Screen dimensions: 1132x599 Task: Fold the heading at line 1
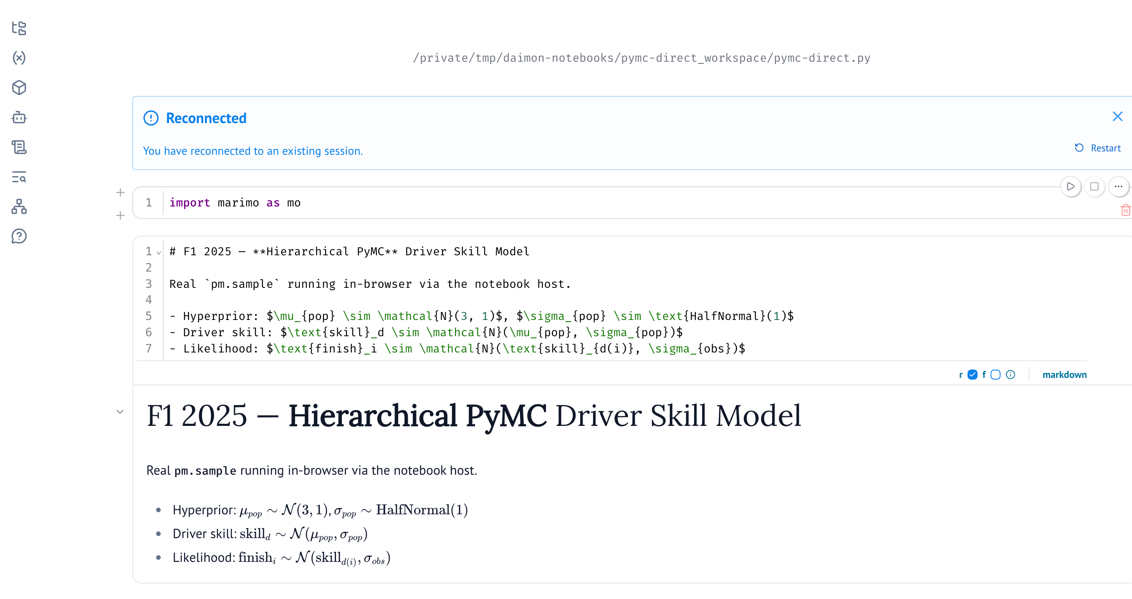(x=159, y=252)
